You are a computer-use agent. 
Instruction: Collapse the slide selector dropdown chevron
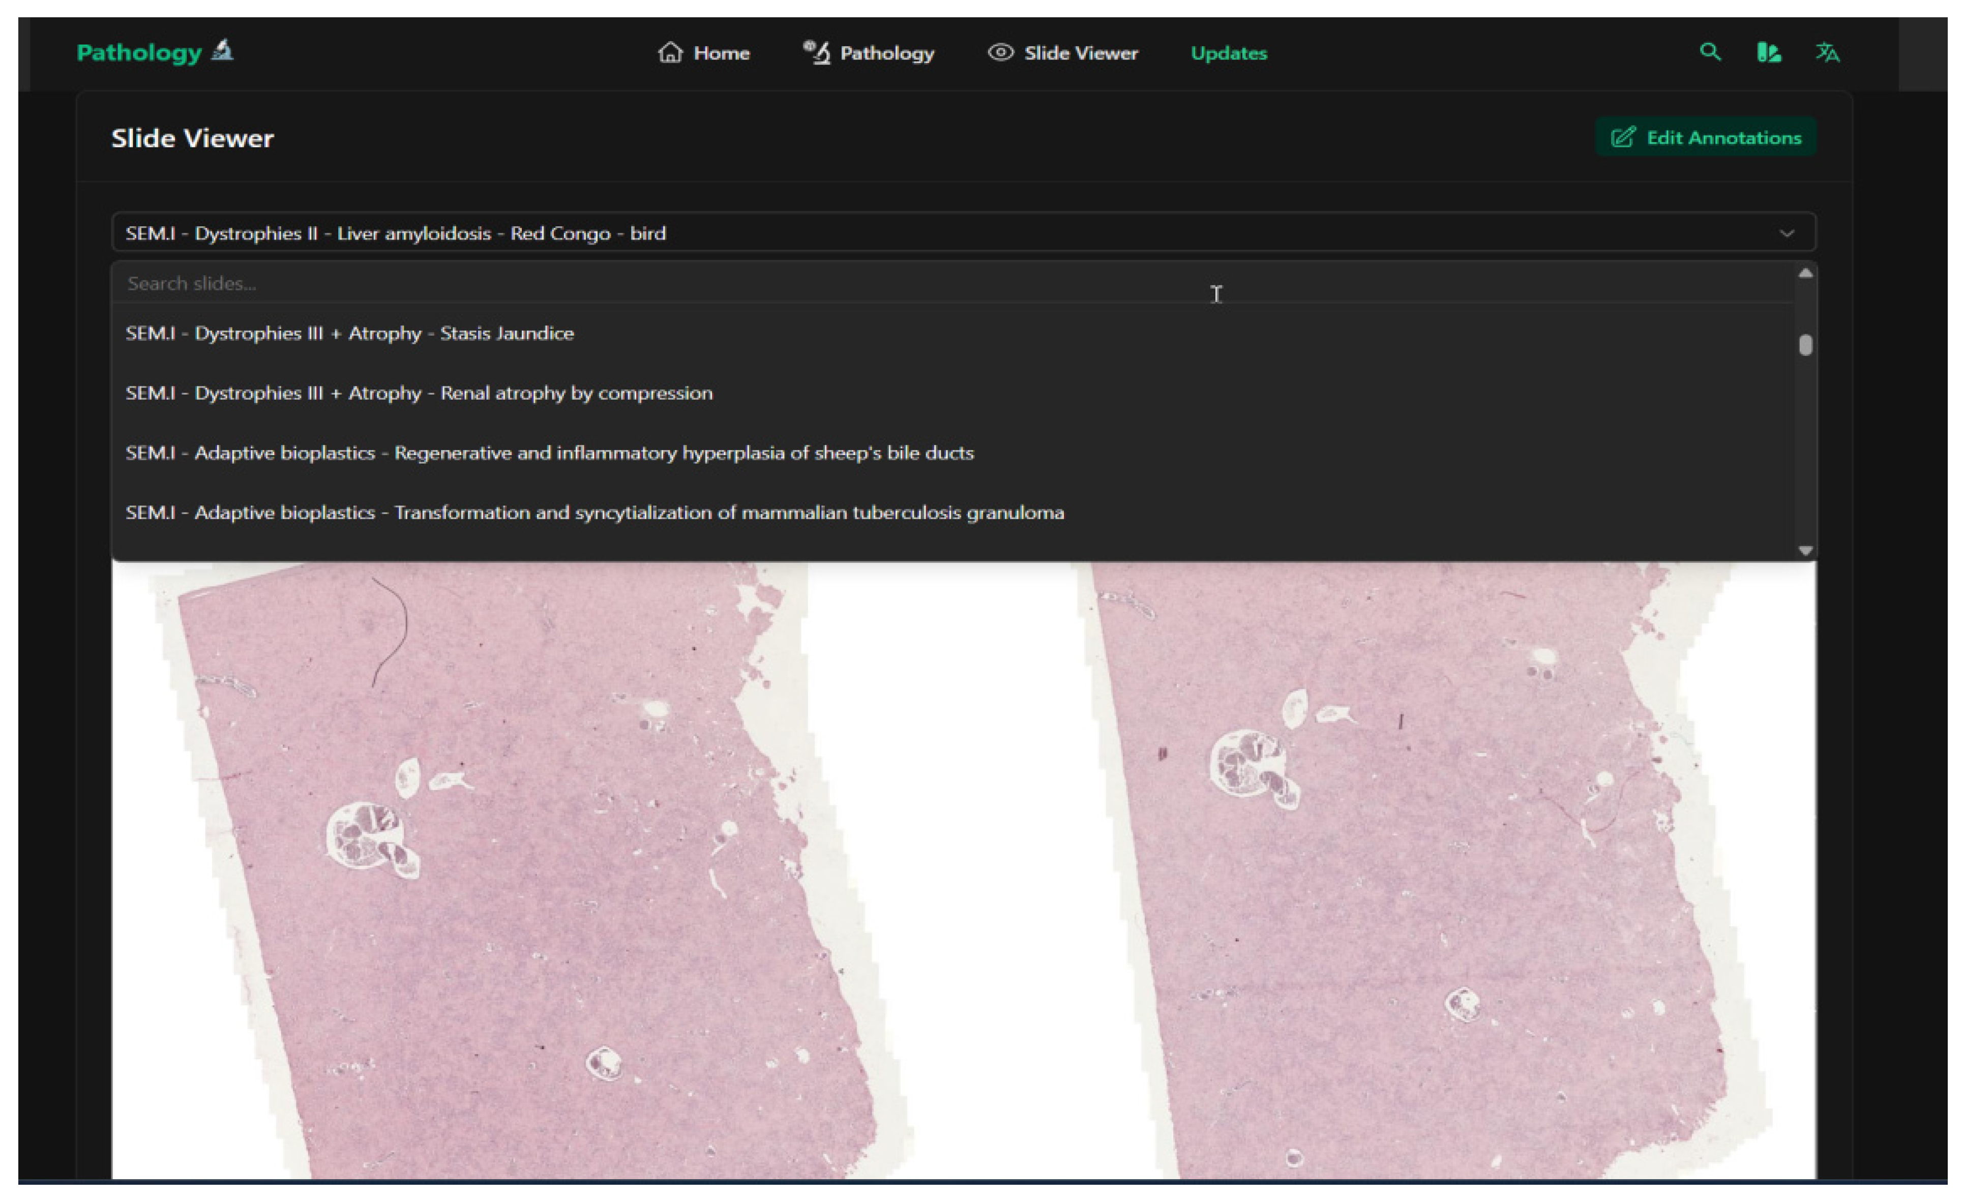pos(1787,233)
